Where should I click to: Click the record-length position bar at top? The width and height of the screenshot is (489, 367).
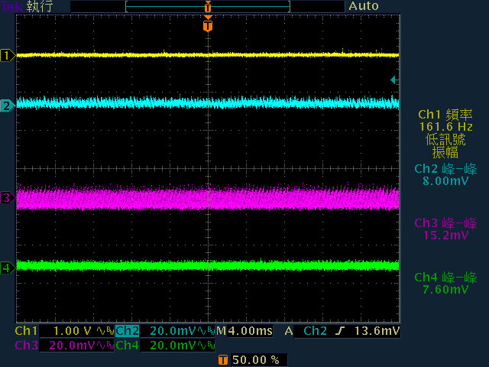tap(208, 6)
